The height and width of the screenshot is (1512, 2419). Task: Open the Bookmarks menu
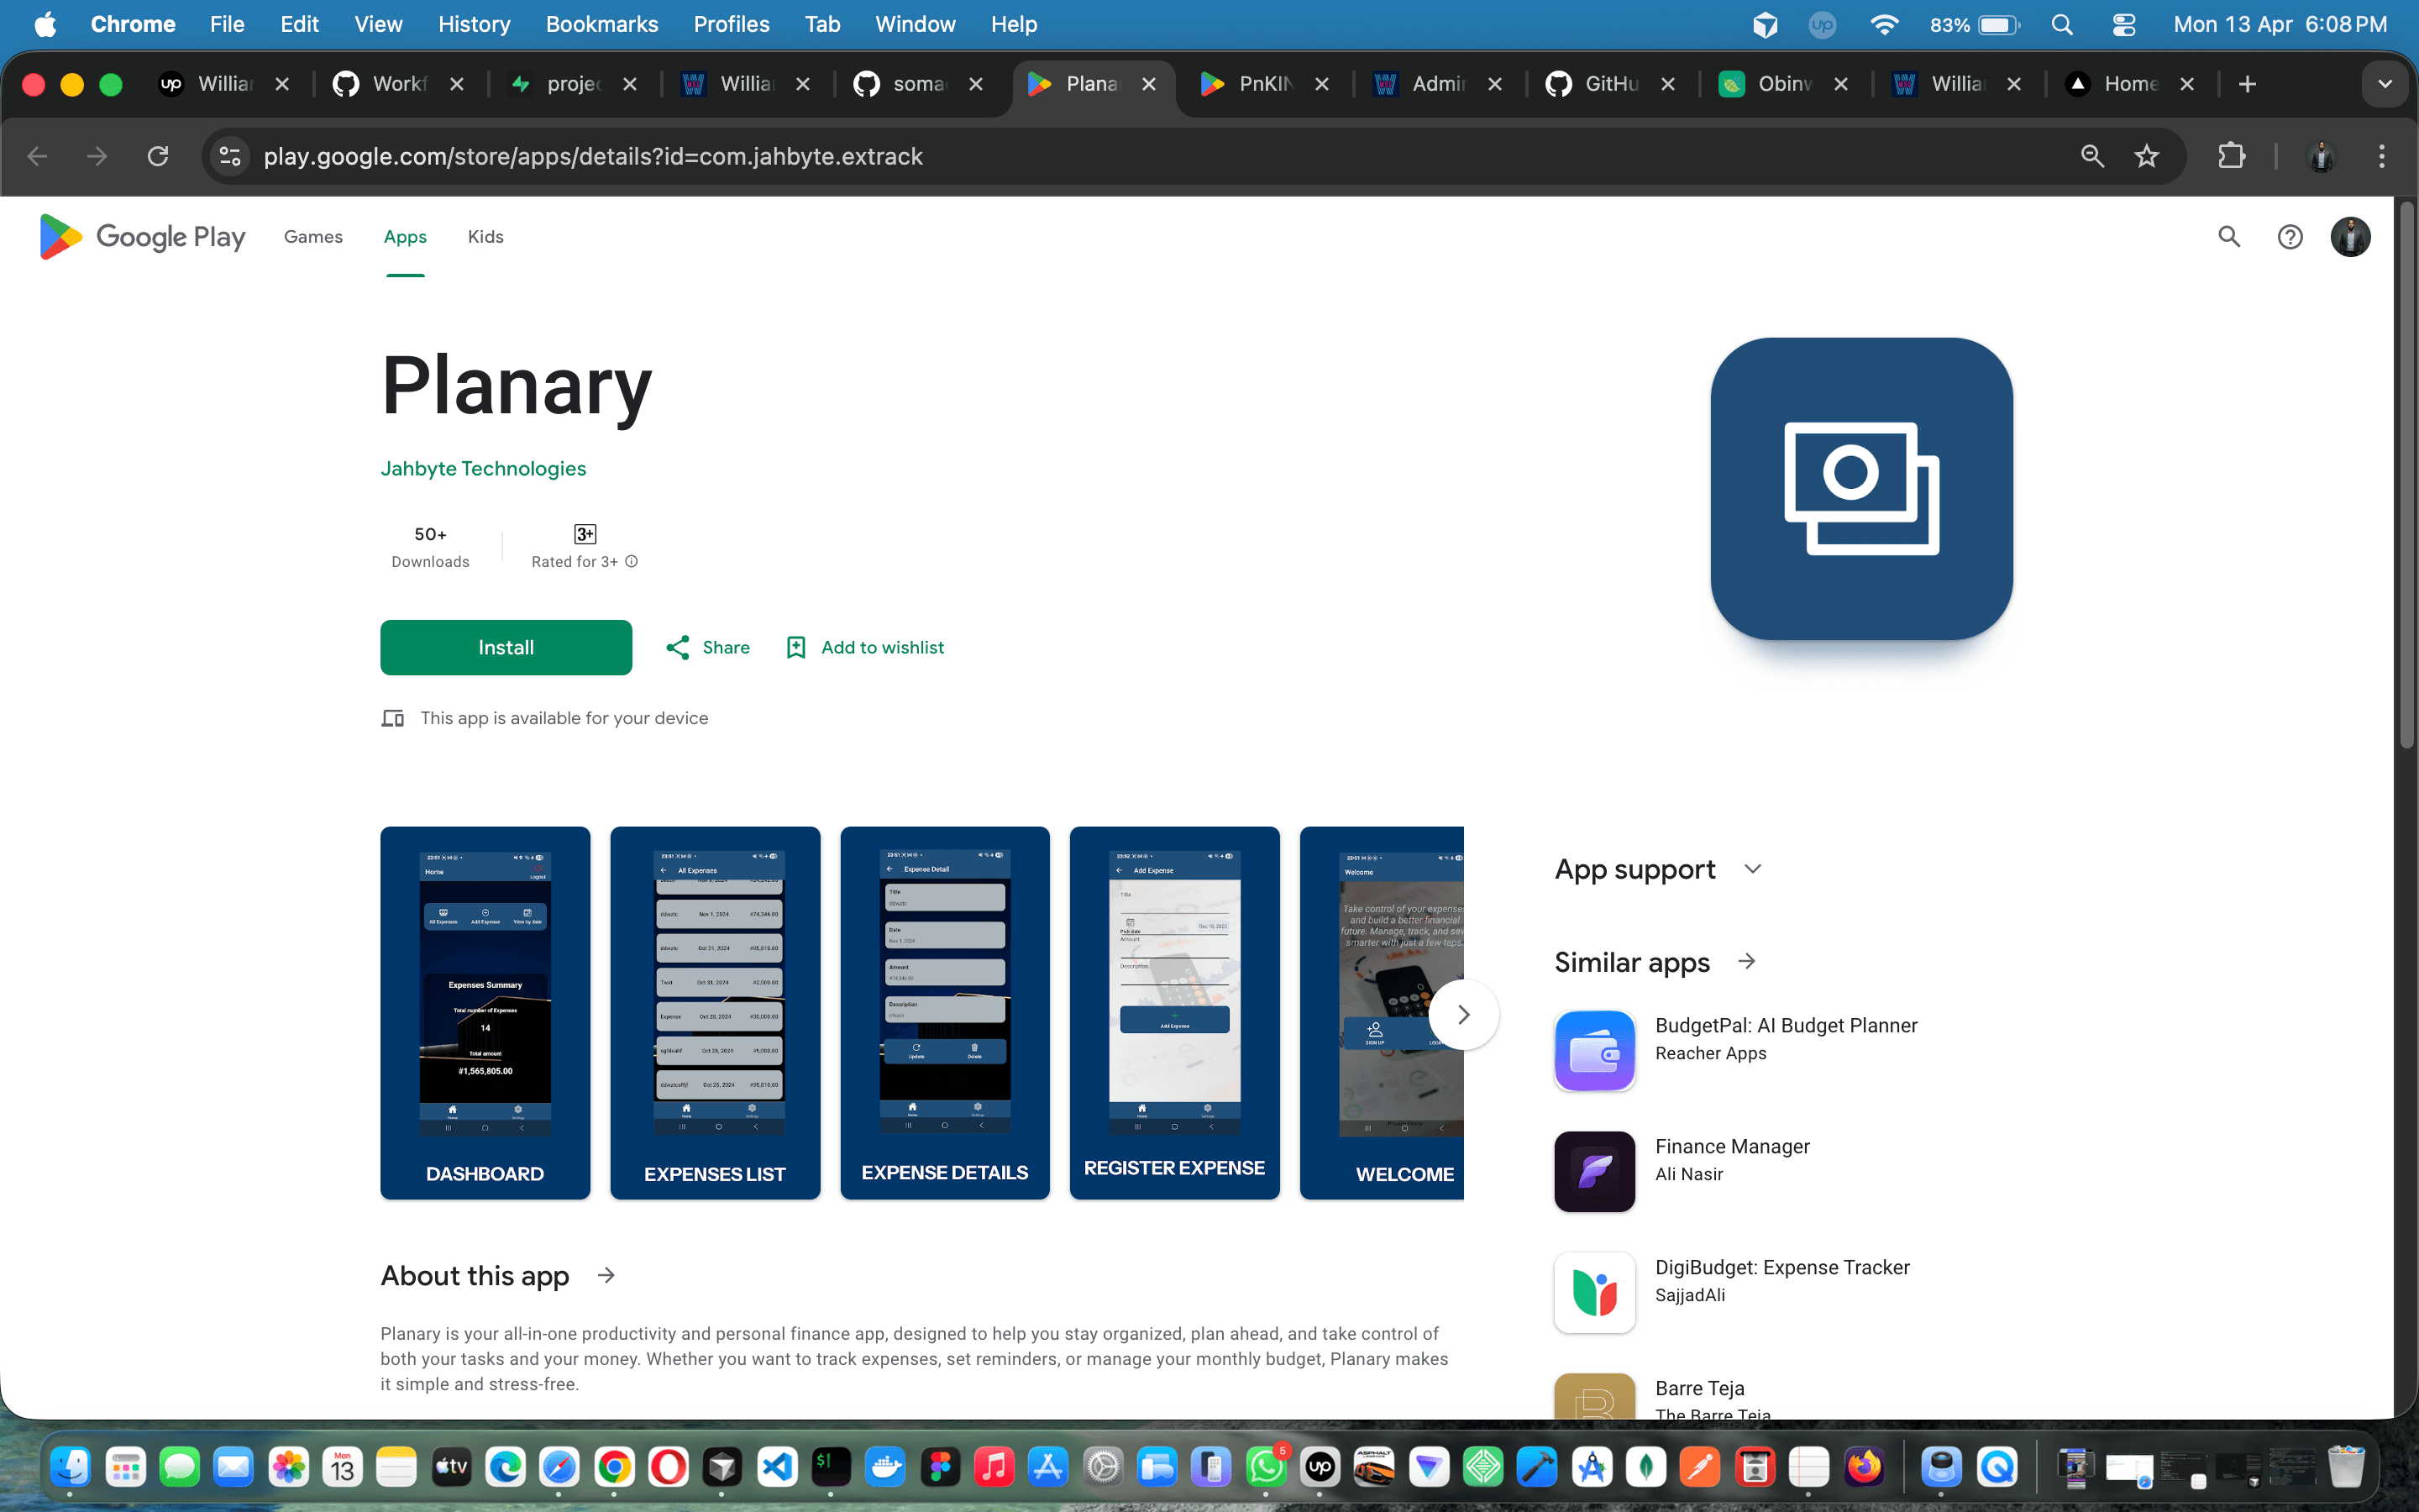pos(601,24)
